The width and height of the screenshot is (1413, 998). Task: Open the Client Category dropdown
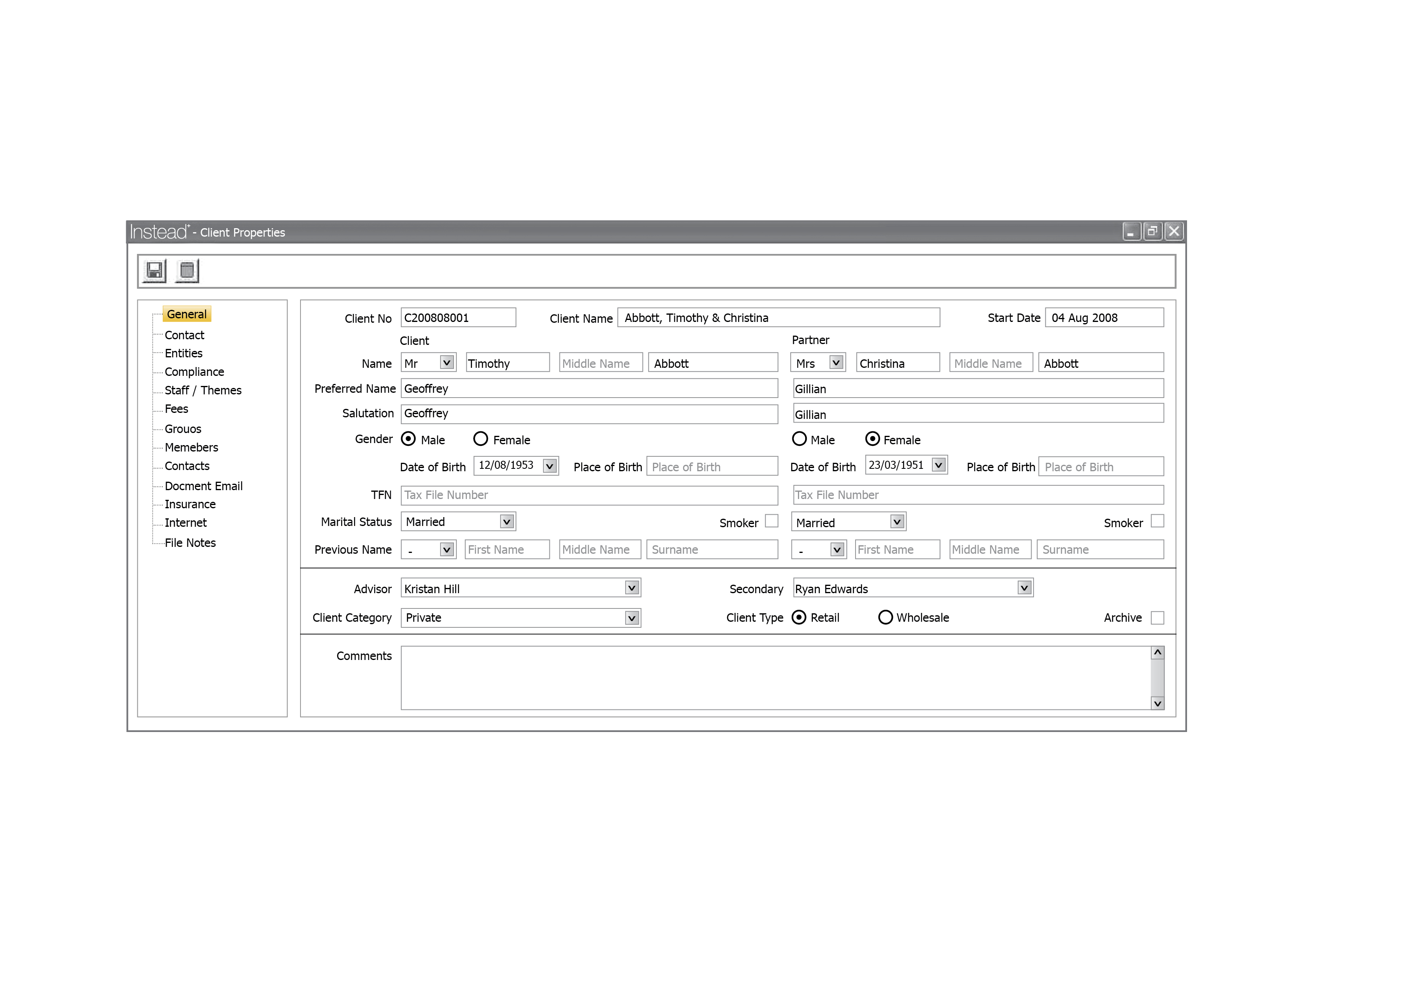point(632,617)
